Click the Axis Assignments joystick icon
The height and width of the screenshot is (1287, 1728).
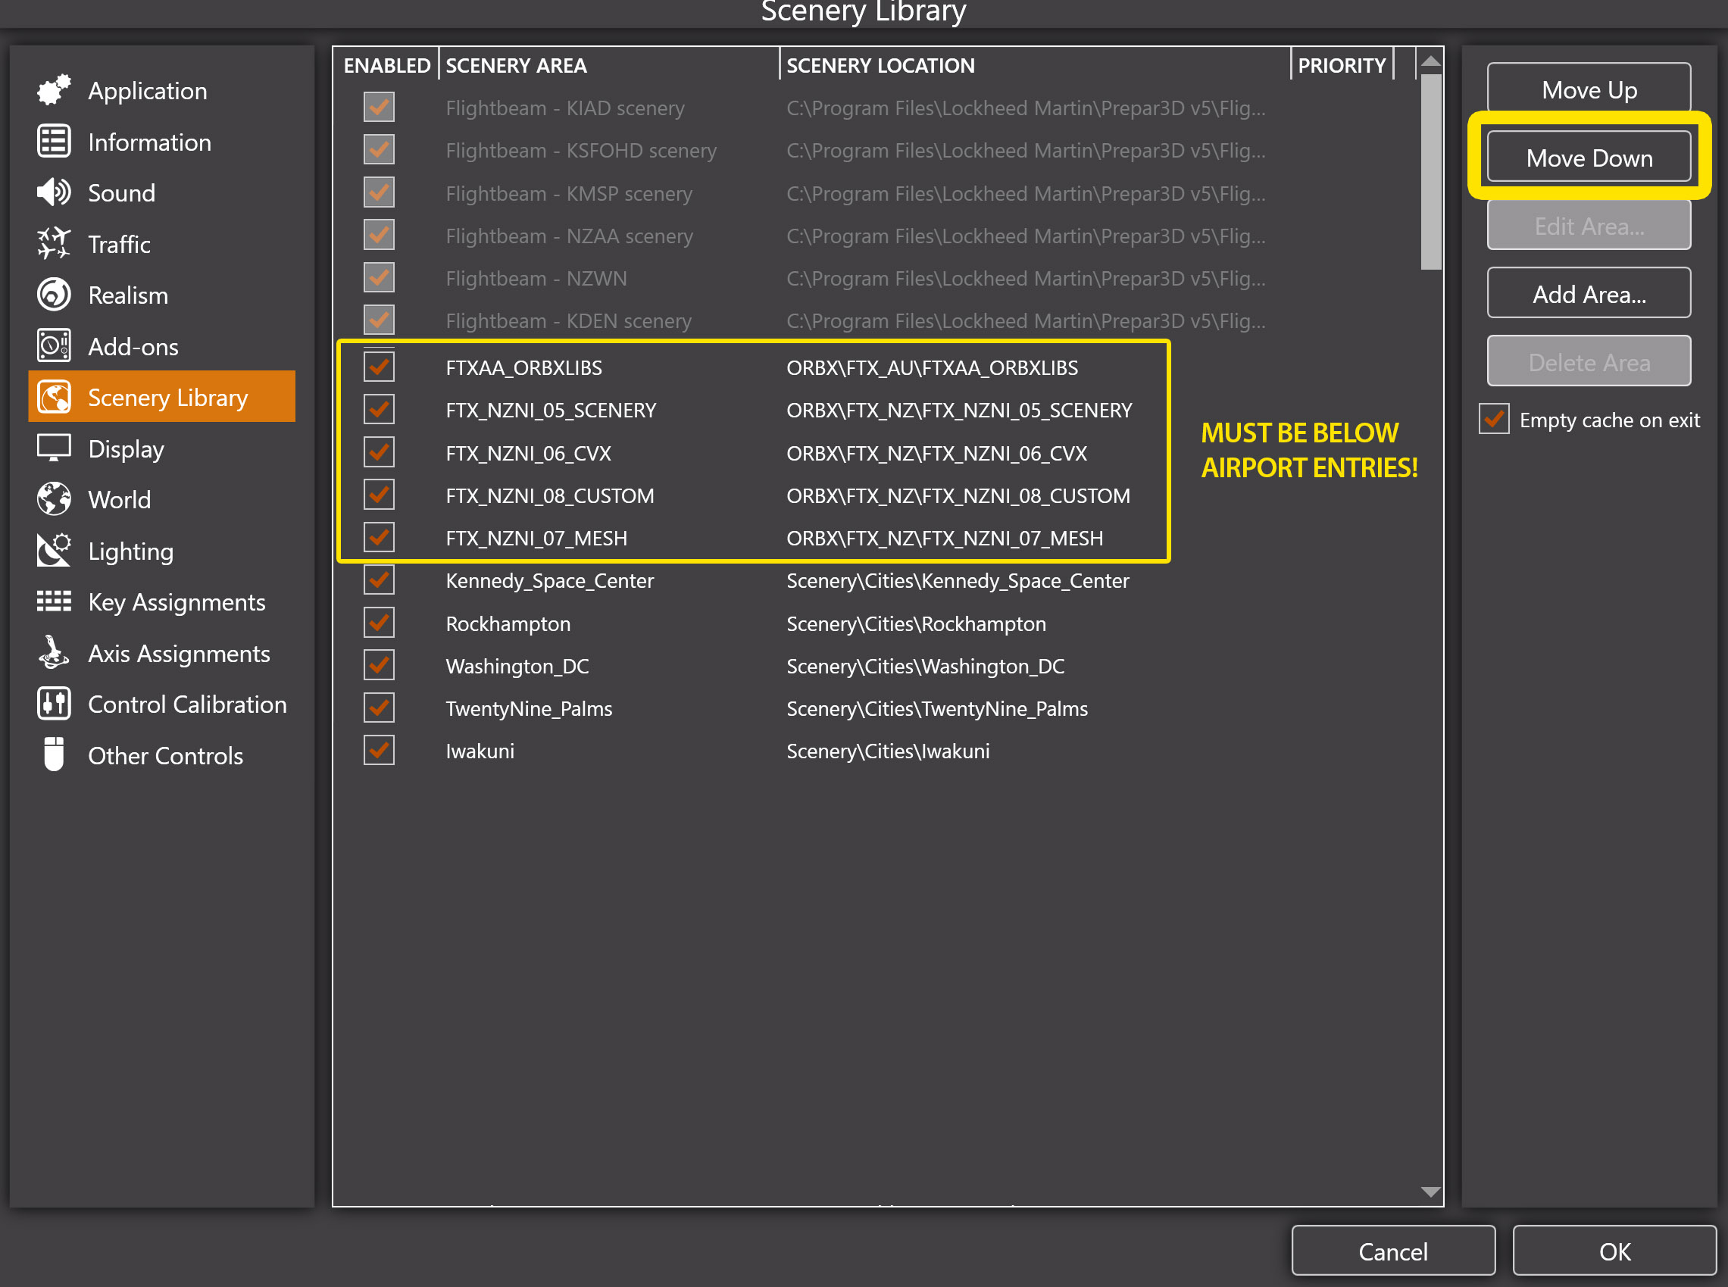click(x=54, y=653)
